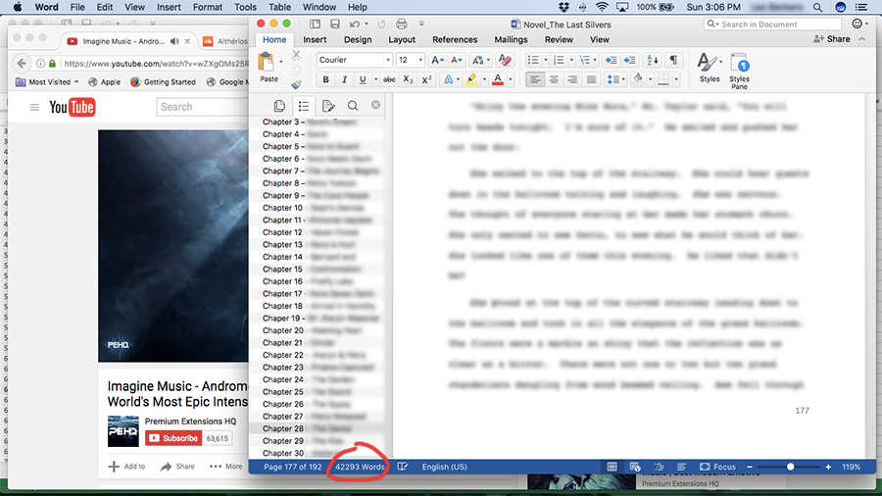Clear all formatting eraser icon
This screenshot has width=882, height=496.
pyautogui.click(x=505, y=60)
